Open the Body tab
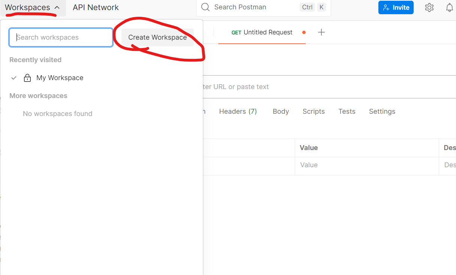 [x=281, y=111]
